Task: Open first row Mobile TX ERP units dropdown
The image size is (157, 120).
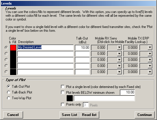Action: [x=150, y=47]
